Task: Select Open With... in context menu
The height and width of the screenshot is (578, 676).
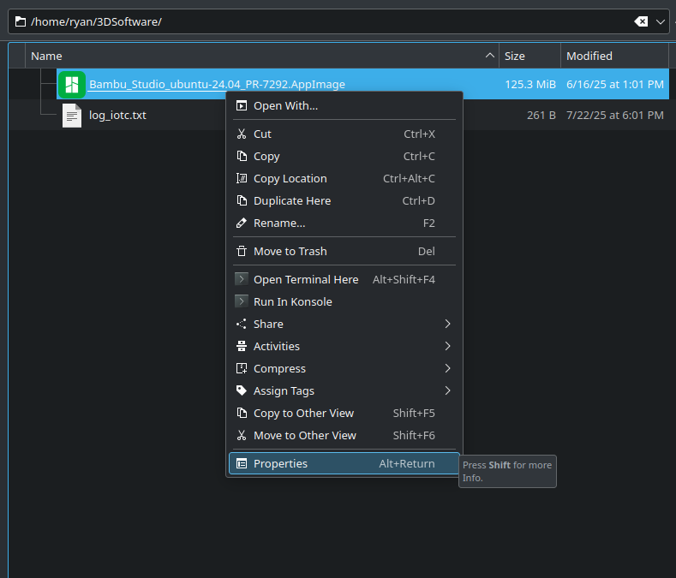Action: [344, 105]
